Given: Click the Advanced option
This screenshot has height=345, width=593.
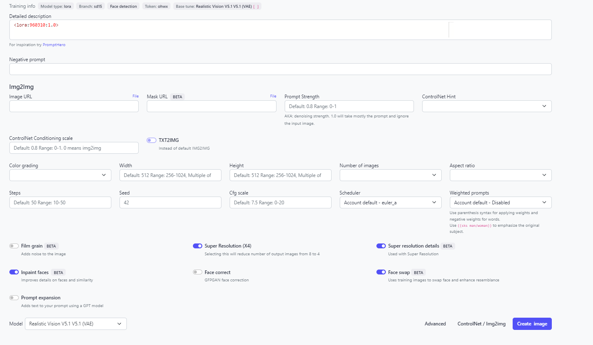Looking at the screenshot, I should click(435, 324).
